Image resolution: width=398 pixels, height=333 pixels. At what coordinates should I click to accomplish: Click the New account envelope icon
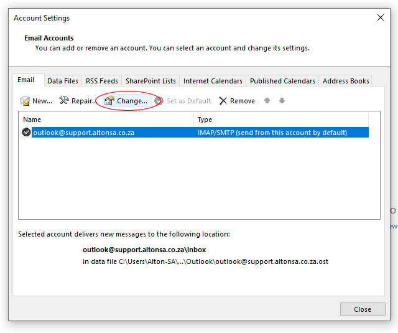(x=25, y=101)
